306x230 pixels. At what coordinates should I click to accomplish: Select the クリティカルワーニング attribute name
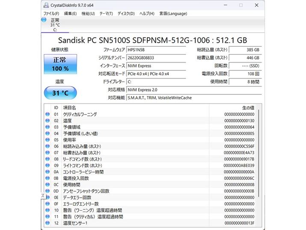click(x=80, y=114)
